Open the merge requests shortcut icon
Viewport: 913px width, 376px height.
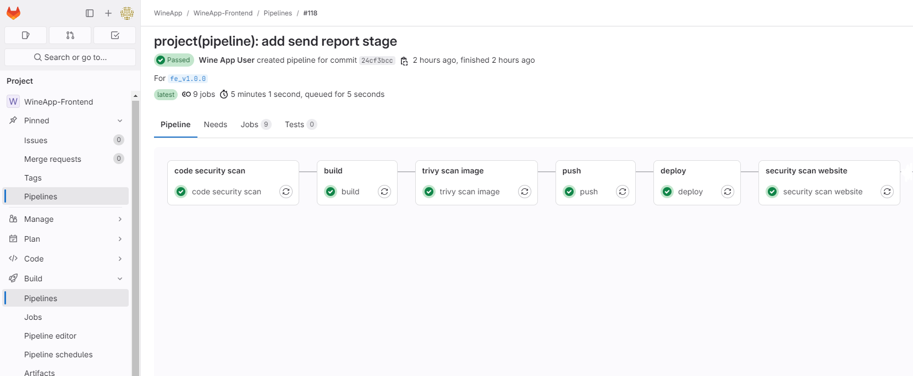70,35
